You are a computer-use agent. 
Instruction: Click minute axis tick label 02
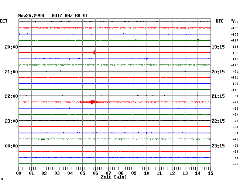click(x=44, y=173)
